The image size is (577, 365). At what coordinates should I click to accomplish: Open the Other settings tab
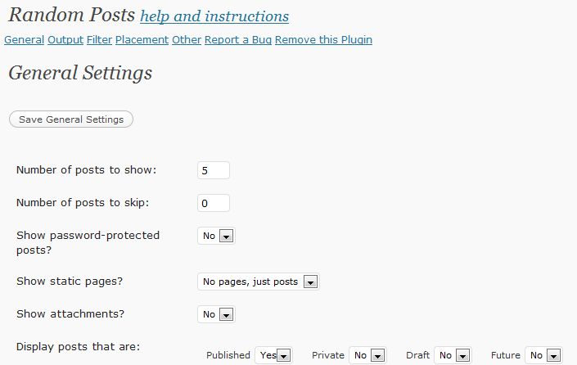tap(187, 40)
